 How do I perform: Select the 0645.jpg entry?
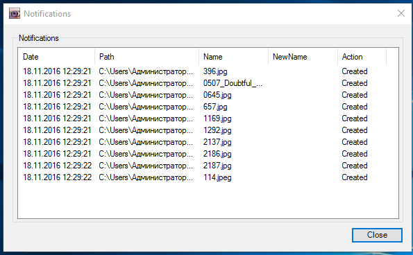point(217,95)
